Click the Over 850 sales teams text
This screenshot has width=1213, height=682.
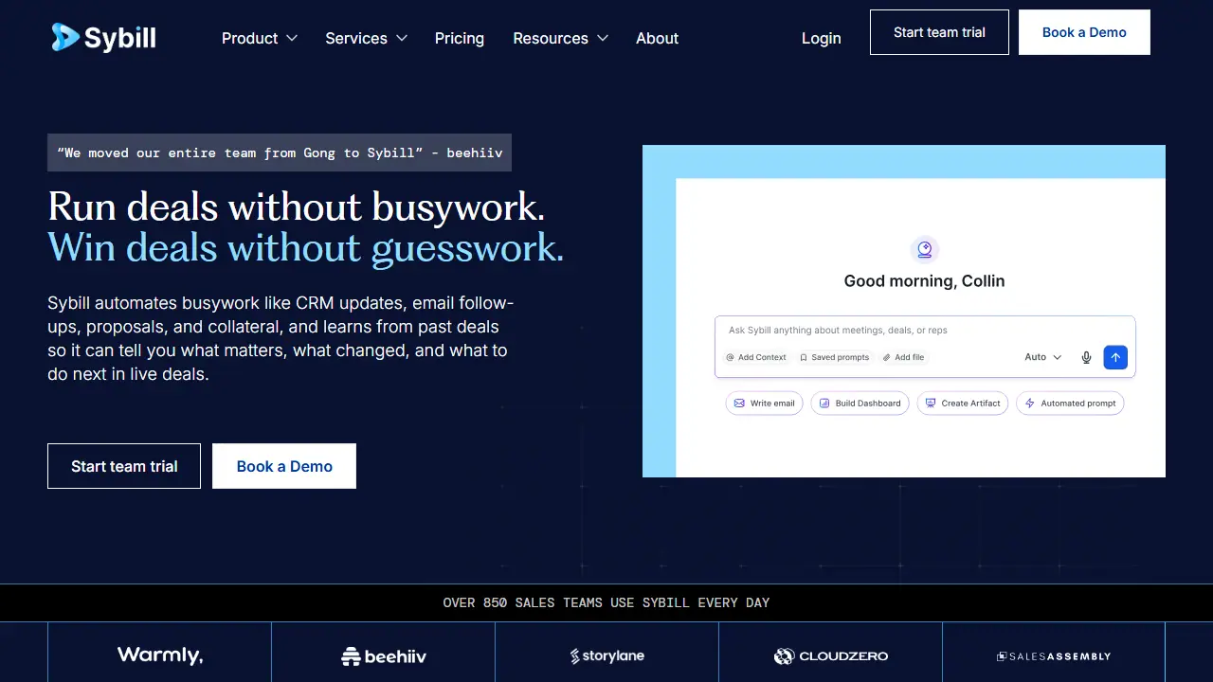606,602
